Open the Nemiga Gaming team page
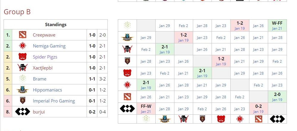Screen dimensions: 297x131 click(49, 46)
